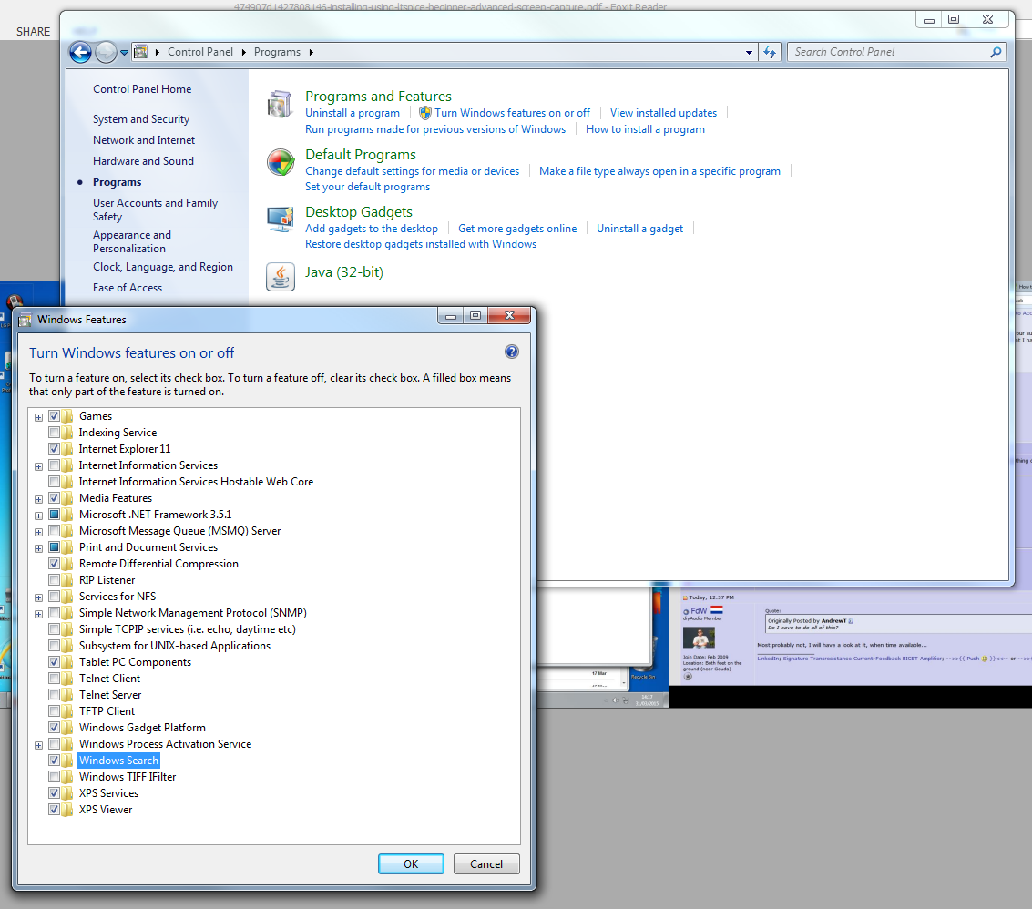This screenshot has width=1032, height=909.
Task: Open the Programs and Features icon
Action: coord(281,104)
